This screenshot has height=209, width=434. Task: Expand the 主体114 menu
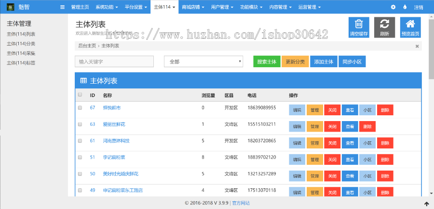coord(164,7)
